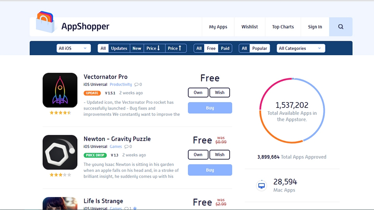
Task: Click version V 1.3 label
Action: coord(115,155)
